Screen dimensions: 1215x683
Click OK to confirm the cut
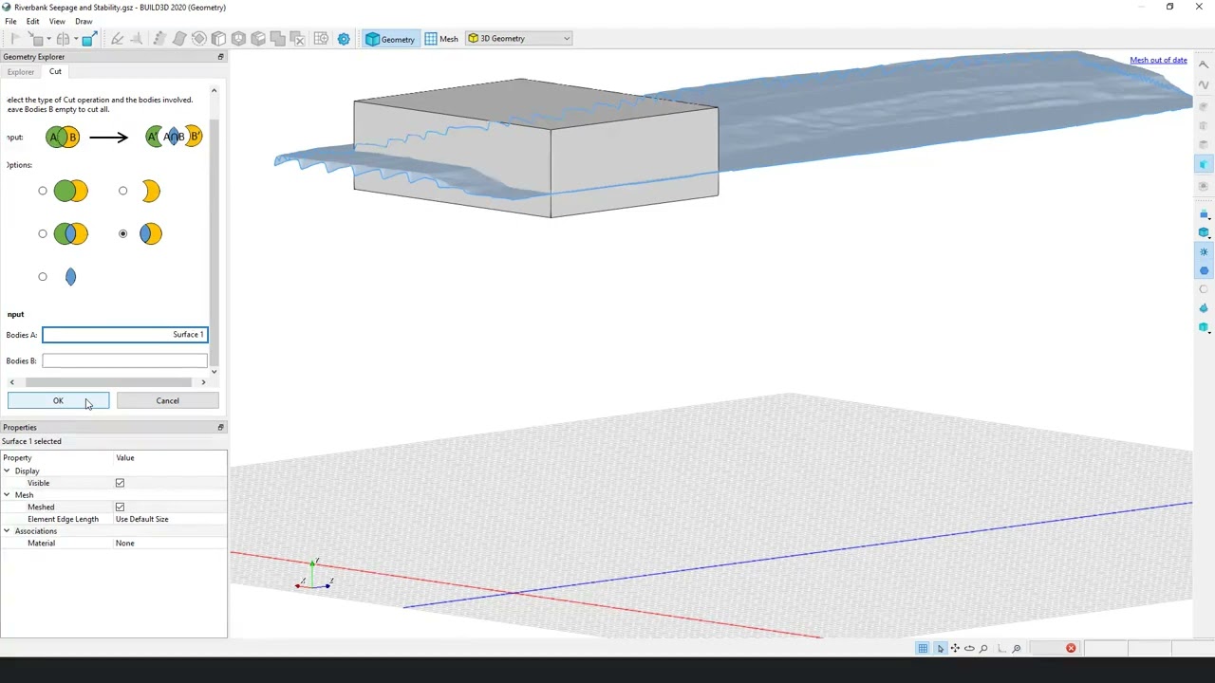58,401
